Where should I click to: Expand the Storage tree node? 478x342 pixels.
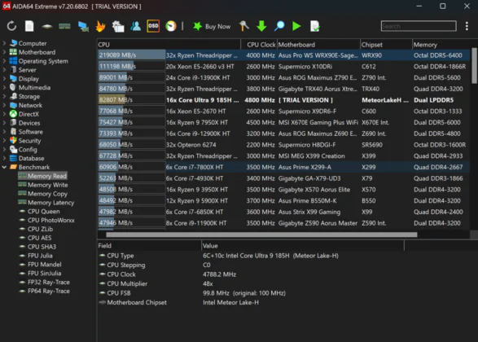(x=4, y=96)
